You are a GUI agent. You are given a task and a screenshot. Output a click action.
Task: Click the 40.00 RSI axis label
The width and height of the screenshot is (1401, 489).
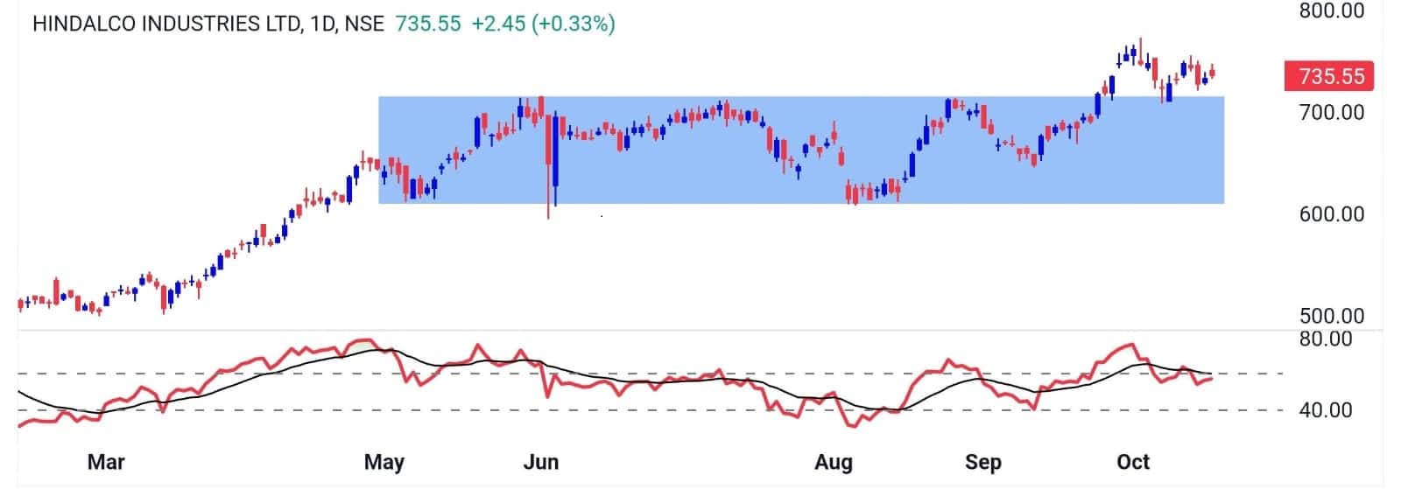pos(1325,410)
